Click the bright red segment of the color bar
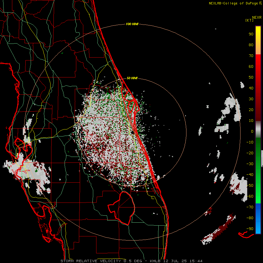Screen dimensions: 263x263 258,62
